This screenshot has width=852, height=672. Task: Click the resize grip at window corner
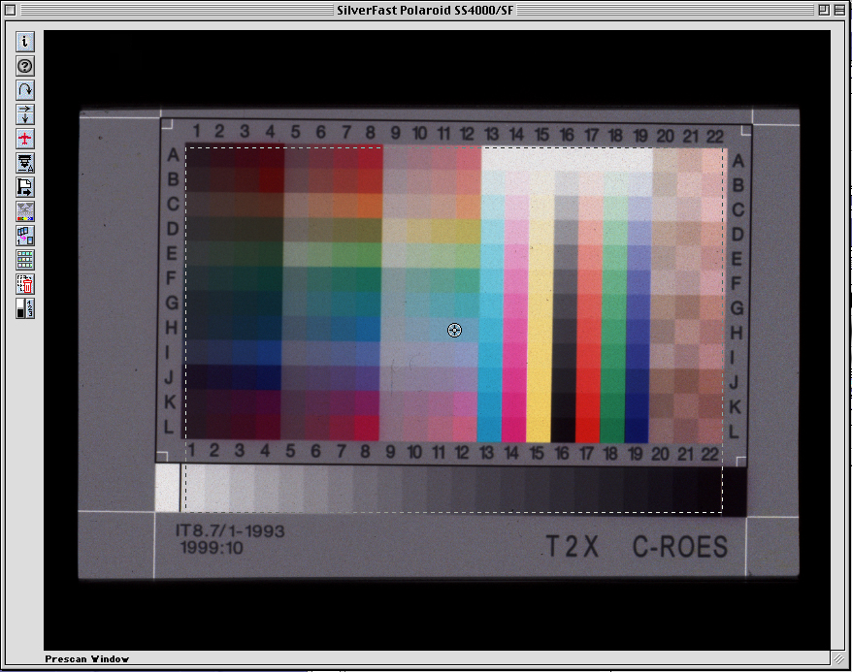tap(838, 658)
